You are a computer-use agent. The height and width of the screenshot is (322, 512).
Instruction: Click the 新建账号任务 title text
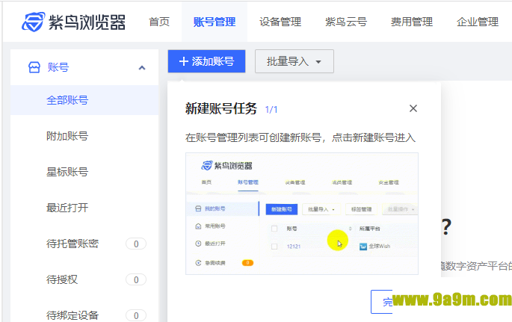pyautogui.click(x=221, y=108)
